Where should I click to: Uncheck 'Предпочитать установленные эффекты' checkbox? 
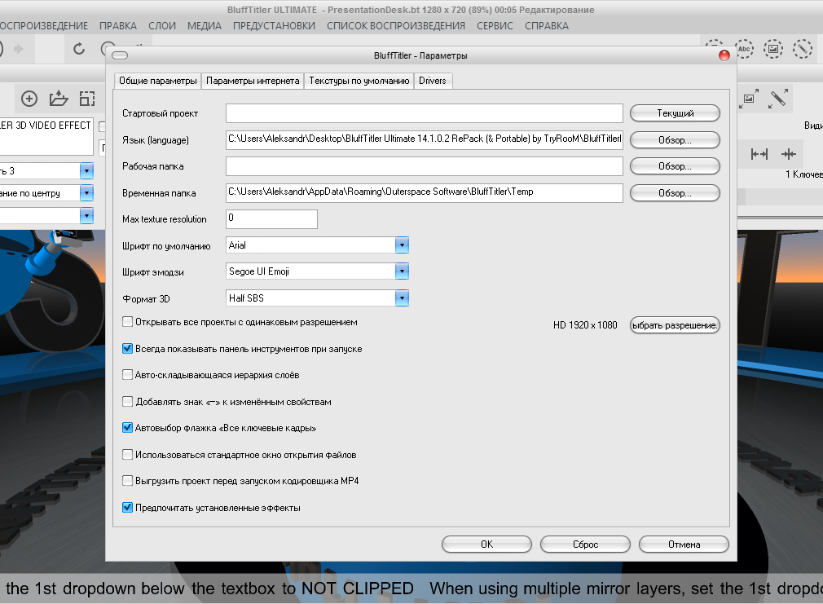pos(128,507)
